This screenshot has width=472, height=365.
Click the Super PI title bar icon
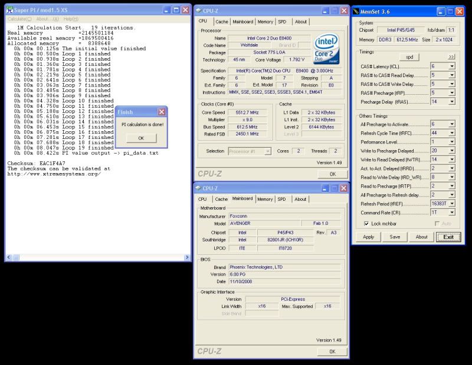pos(9,10)
